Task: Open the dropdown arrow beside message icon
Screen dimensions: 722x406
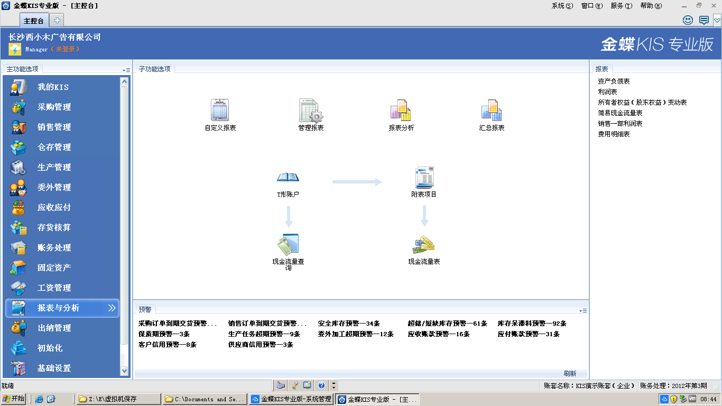Action: [x=717, y=21]
